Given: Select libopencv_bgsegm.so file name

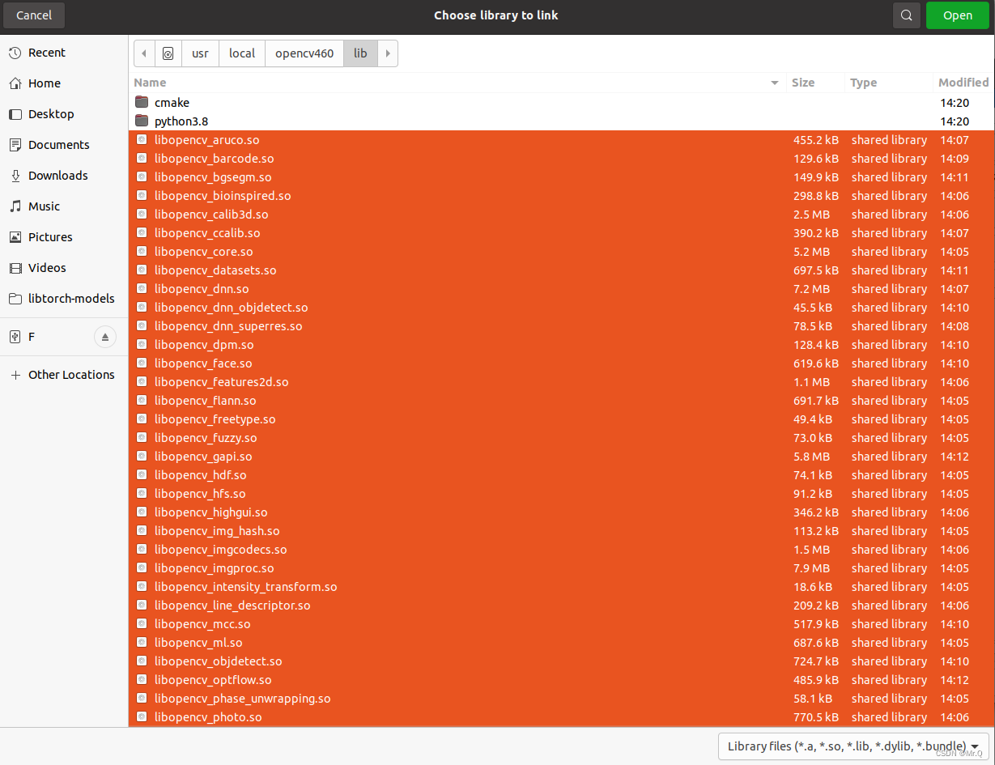Looking at the screenshot, I should click(213, 177).
